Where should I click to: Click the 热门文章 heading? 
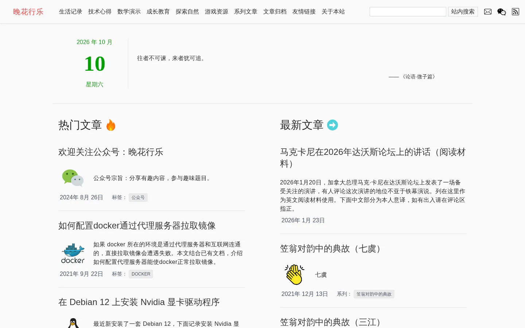point(80,125)
